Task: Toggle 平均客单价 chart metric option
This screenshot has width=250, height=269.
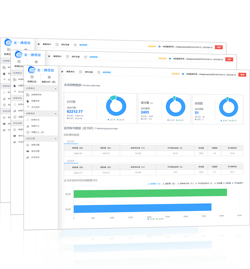Action: (237, 183)
